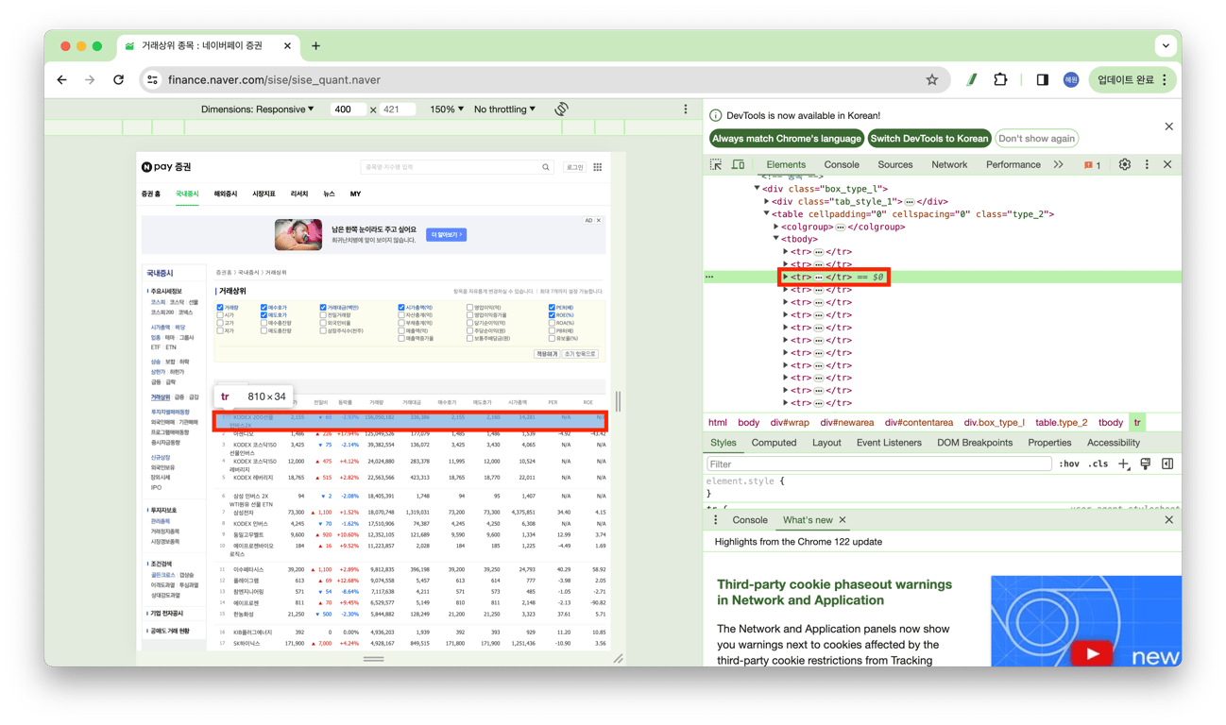Show the computed styles sidebar icon

1167,464
